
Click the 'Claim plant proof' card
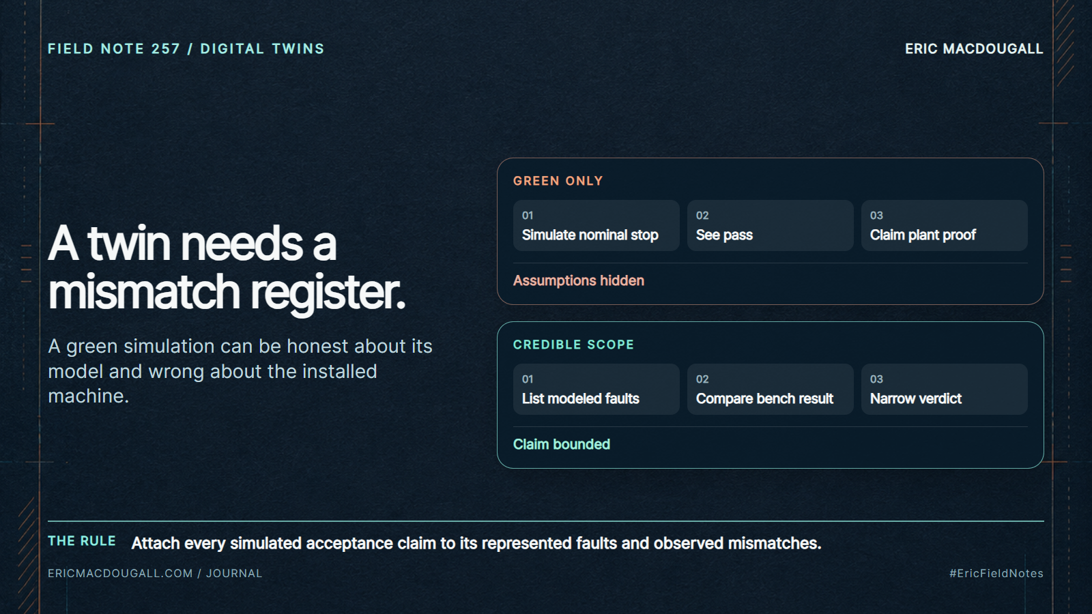[944, 225]
